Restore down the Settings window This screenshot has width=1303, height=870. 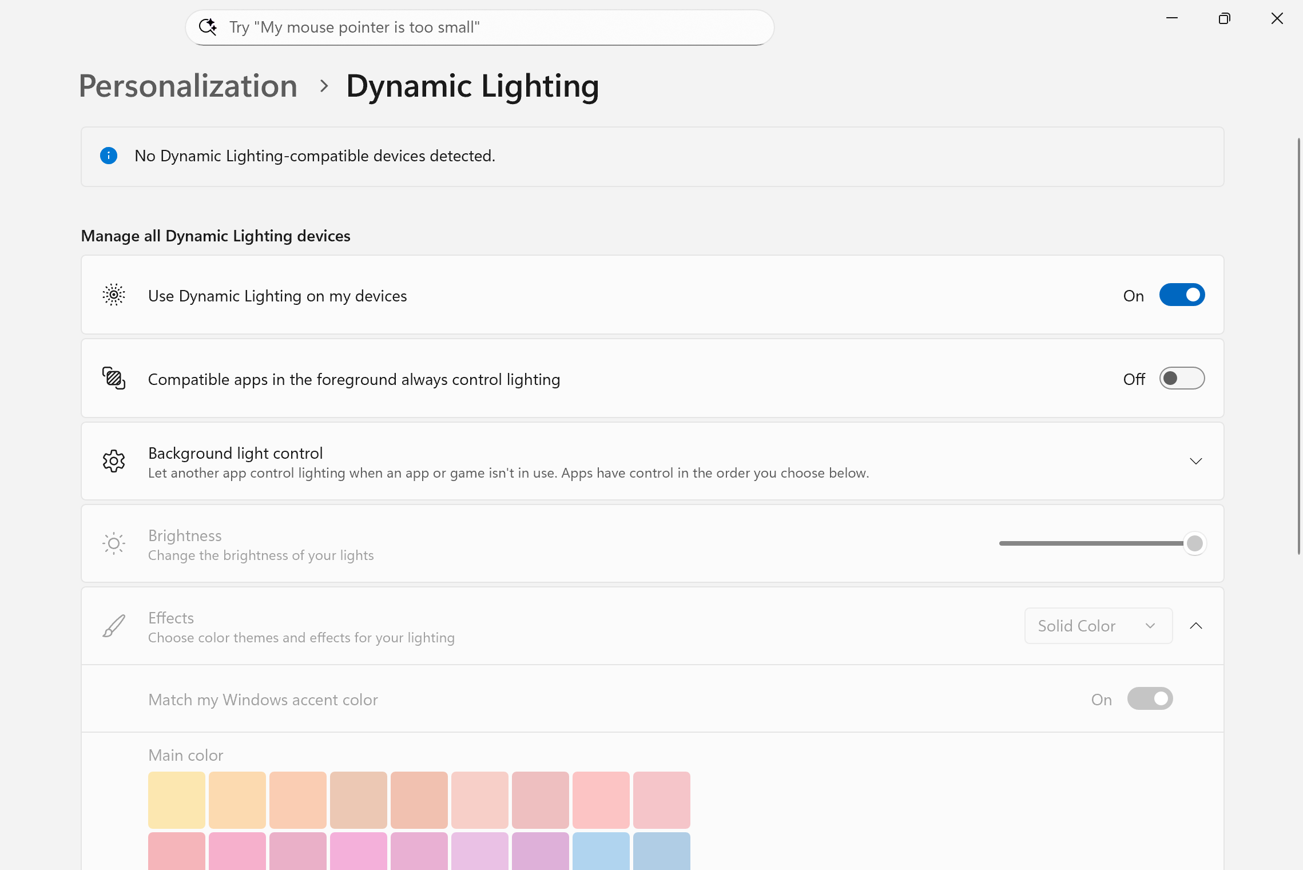(x=1224, y=18)
